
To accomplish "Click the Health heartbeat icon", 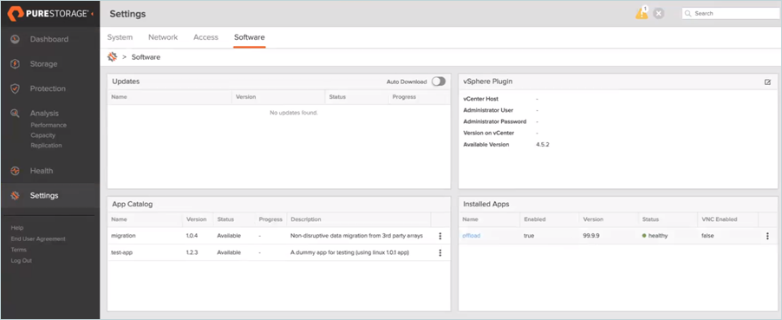I will [x=16, y=171].
